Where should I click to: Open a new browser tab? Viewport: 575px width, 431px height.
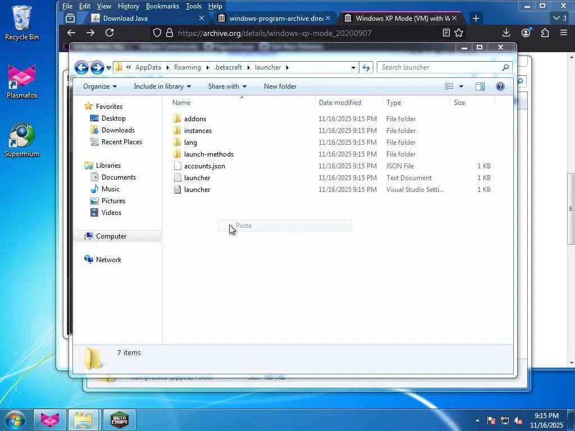(x=476, y=19)
